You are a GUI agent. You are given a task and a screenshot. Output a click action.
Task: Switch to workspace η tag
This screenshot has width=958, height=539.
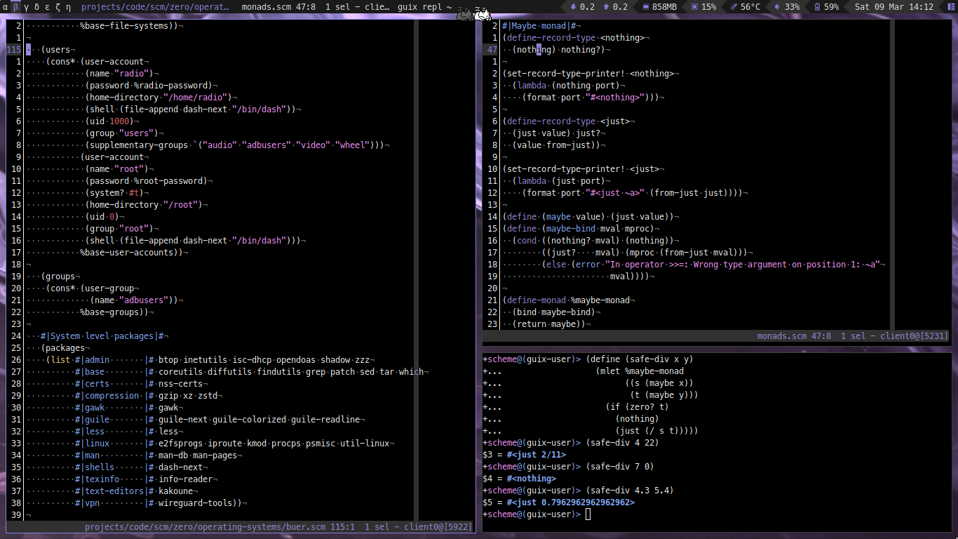[68, 7]
